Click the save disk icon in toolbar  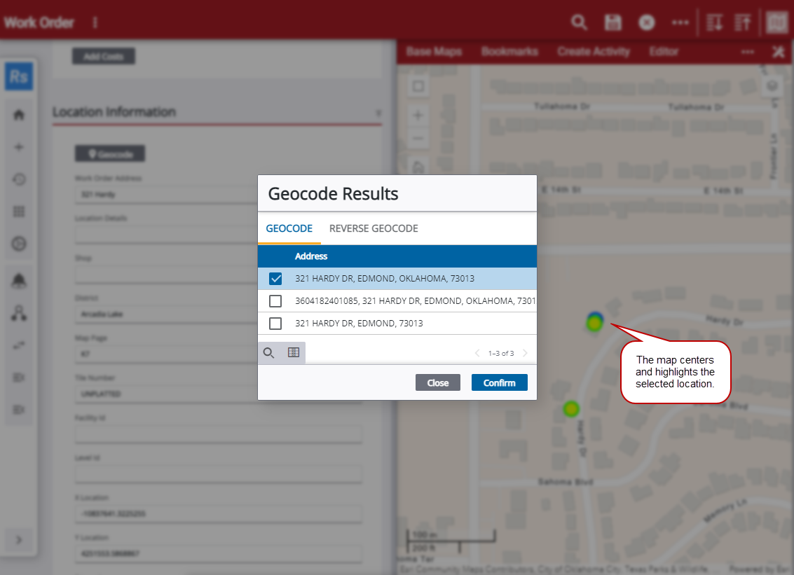pyautogui.click(x=613, y=22)
